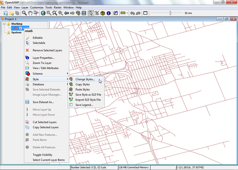Screen dimensions: 238x170
Task: Open the Raster menu
Action: coord(58,7)
